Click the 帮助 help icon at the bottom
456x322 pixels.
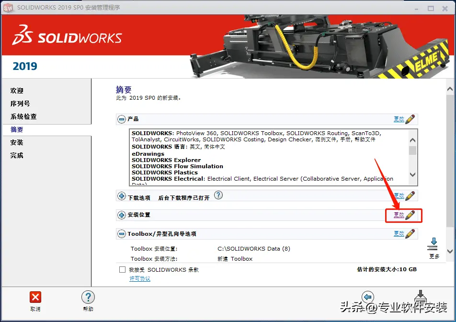[88, 297]
